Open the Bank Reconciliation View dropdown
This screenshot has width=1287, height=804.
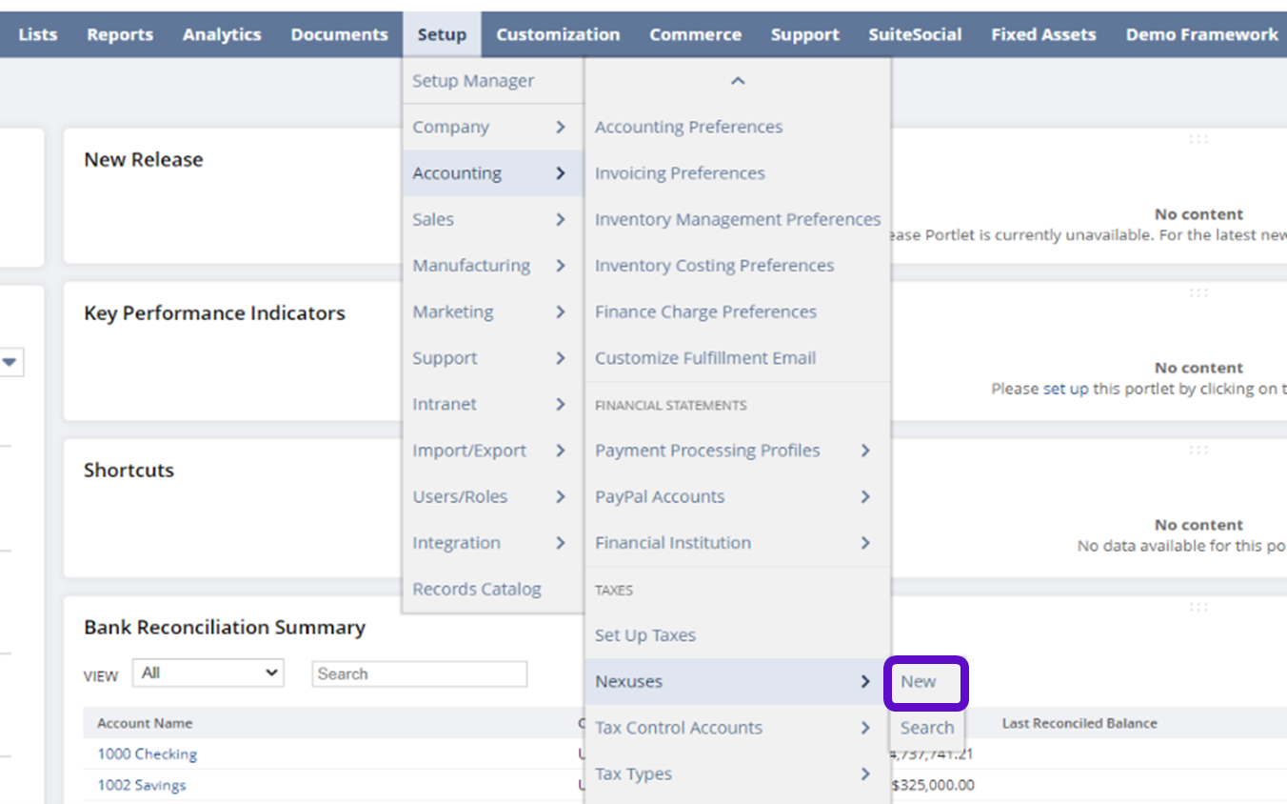[208, 673]
